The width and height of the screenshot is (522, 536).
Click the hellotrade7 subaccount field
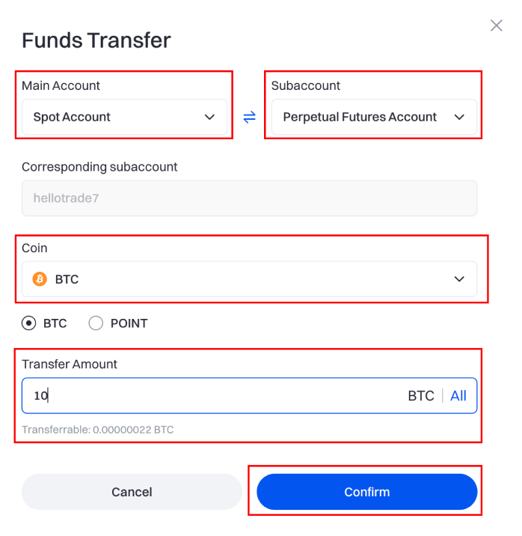(x=249, y=198)
